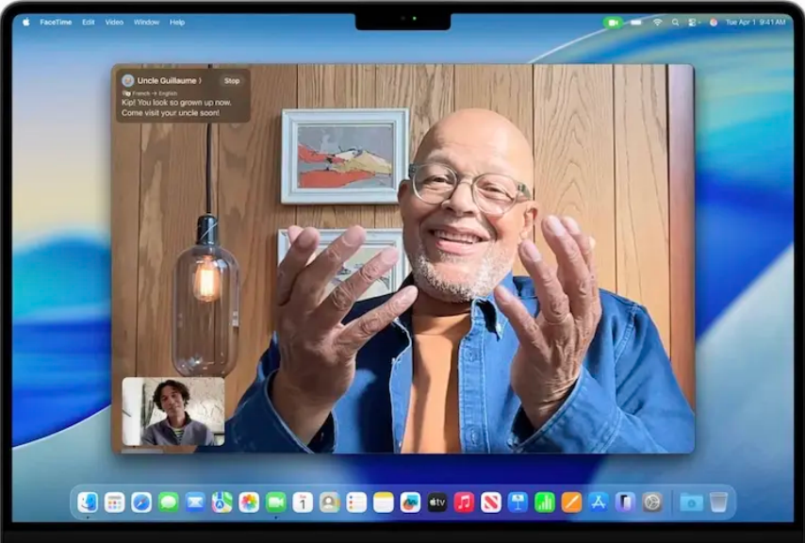The height and width of the screenshot is (543, 805).
Task: Open the Edit menu
Action: [x=89, y=22]
